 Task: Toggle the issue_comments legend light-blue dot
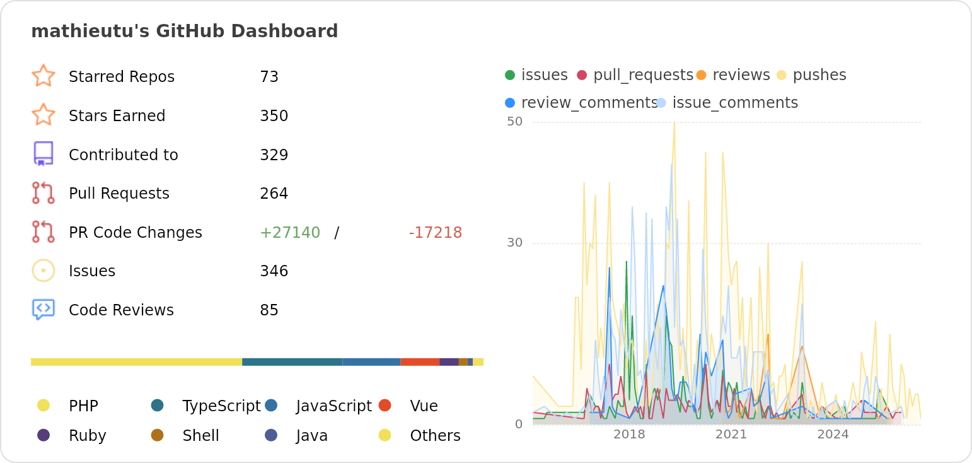pyautogui.click(x=661, y=103)
